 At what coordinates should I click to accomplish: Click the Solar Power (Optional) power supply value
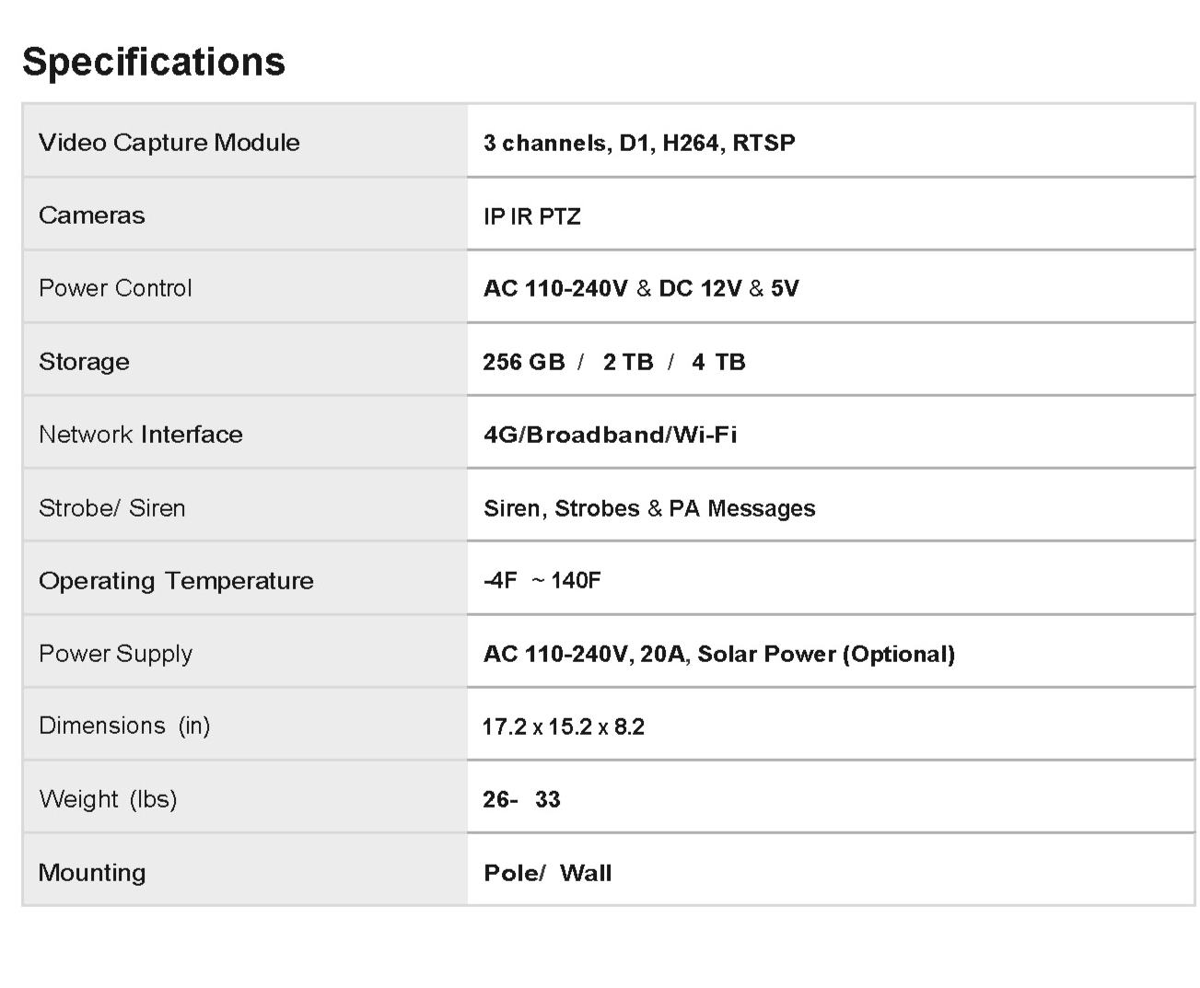(x=825, y=654)
